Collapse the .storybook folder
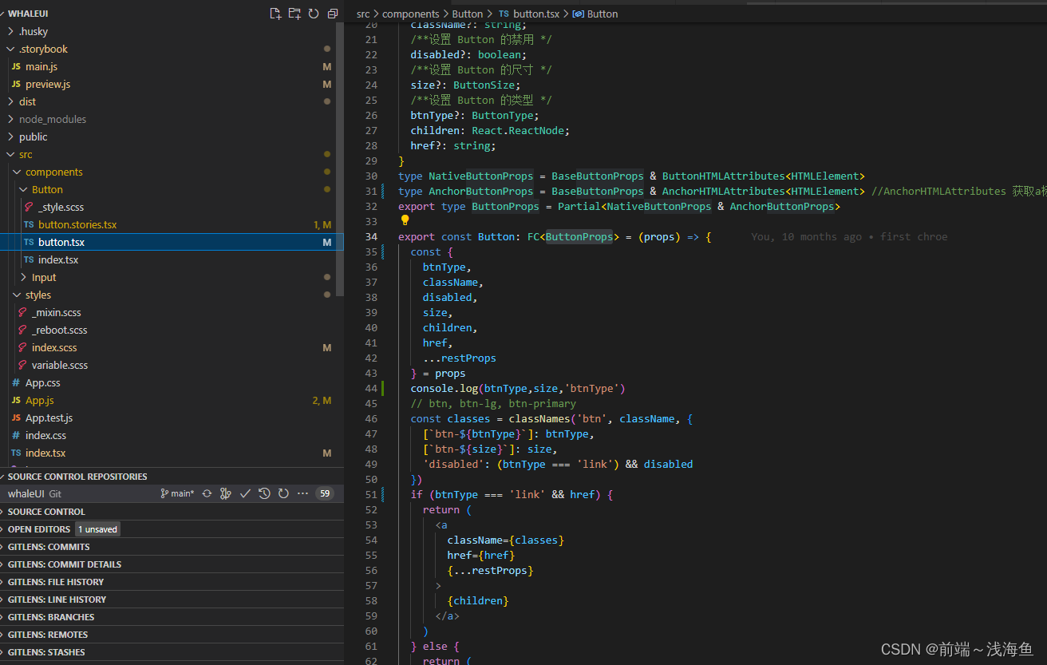The height and width of the screenshot is (665, 1047). click(11, 49)
